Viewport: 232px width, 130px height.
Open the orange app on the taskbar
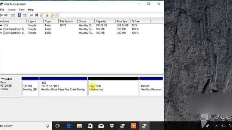(133, 126)
